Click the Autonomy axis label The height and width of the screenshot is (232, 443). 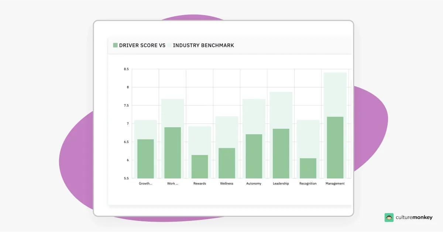point(254,183)
